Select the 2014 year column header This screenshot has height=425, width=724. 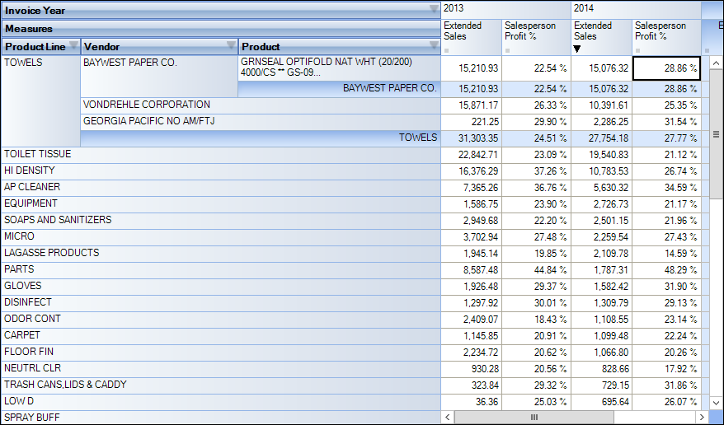click(636, 9)
